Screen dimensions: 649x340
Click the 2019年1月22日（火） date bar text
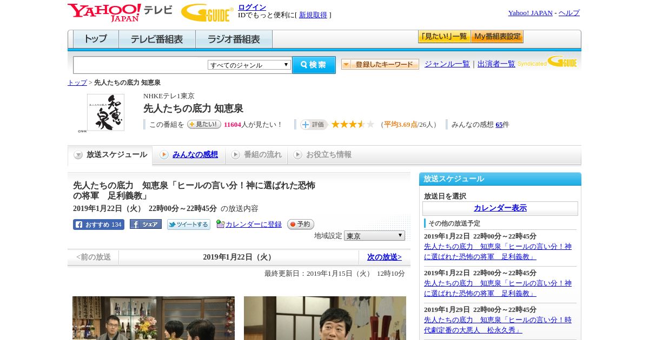[x=239, y=257]
